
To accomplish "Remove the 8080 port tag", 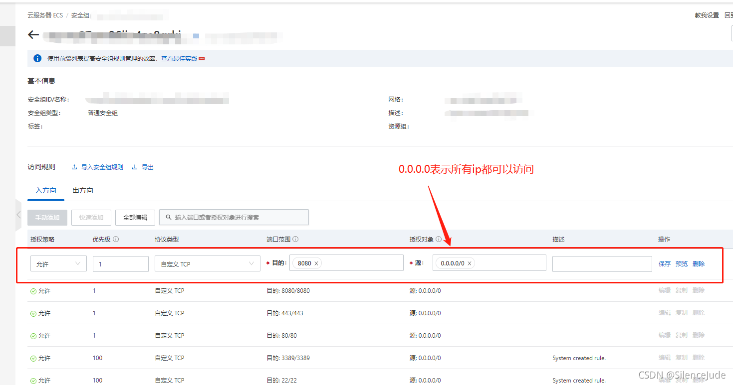I will coord(316,263).
